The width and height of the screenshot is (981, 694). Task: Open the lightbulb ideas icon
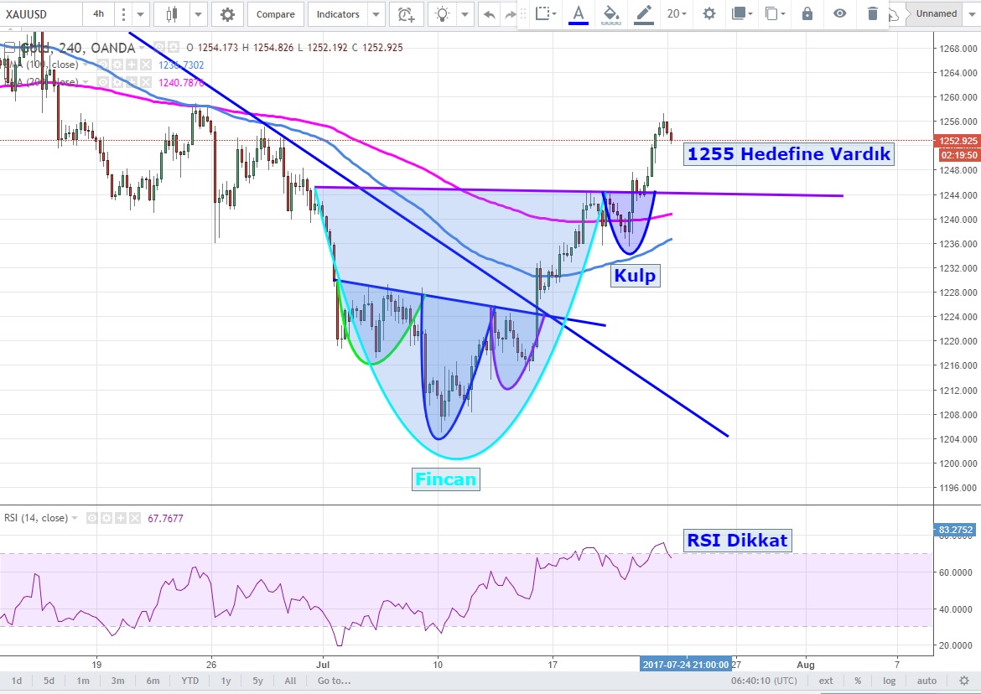pos(442,14)
